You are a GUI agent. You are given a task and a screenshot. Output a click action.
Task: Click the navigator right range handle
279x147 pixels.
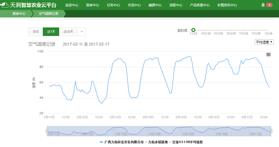click(271, 131)
